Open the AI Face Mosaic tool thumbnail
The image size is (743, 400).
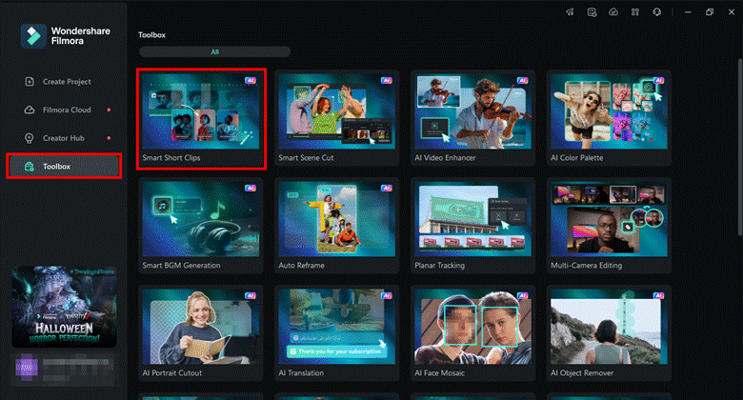[x=472, y=327]
